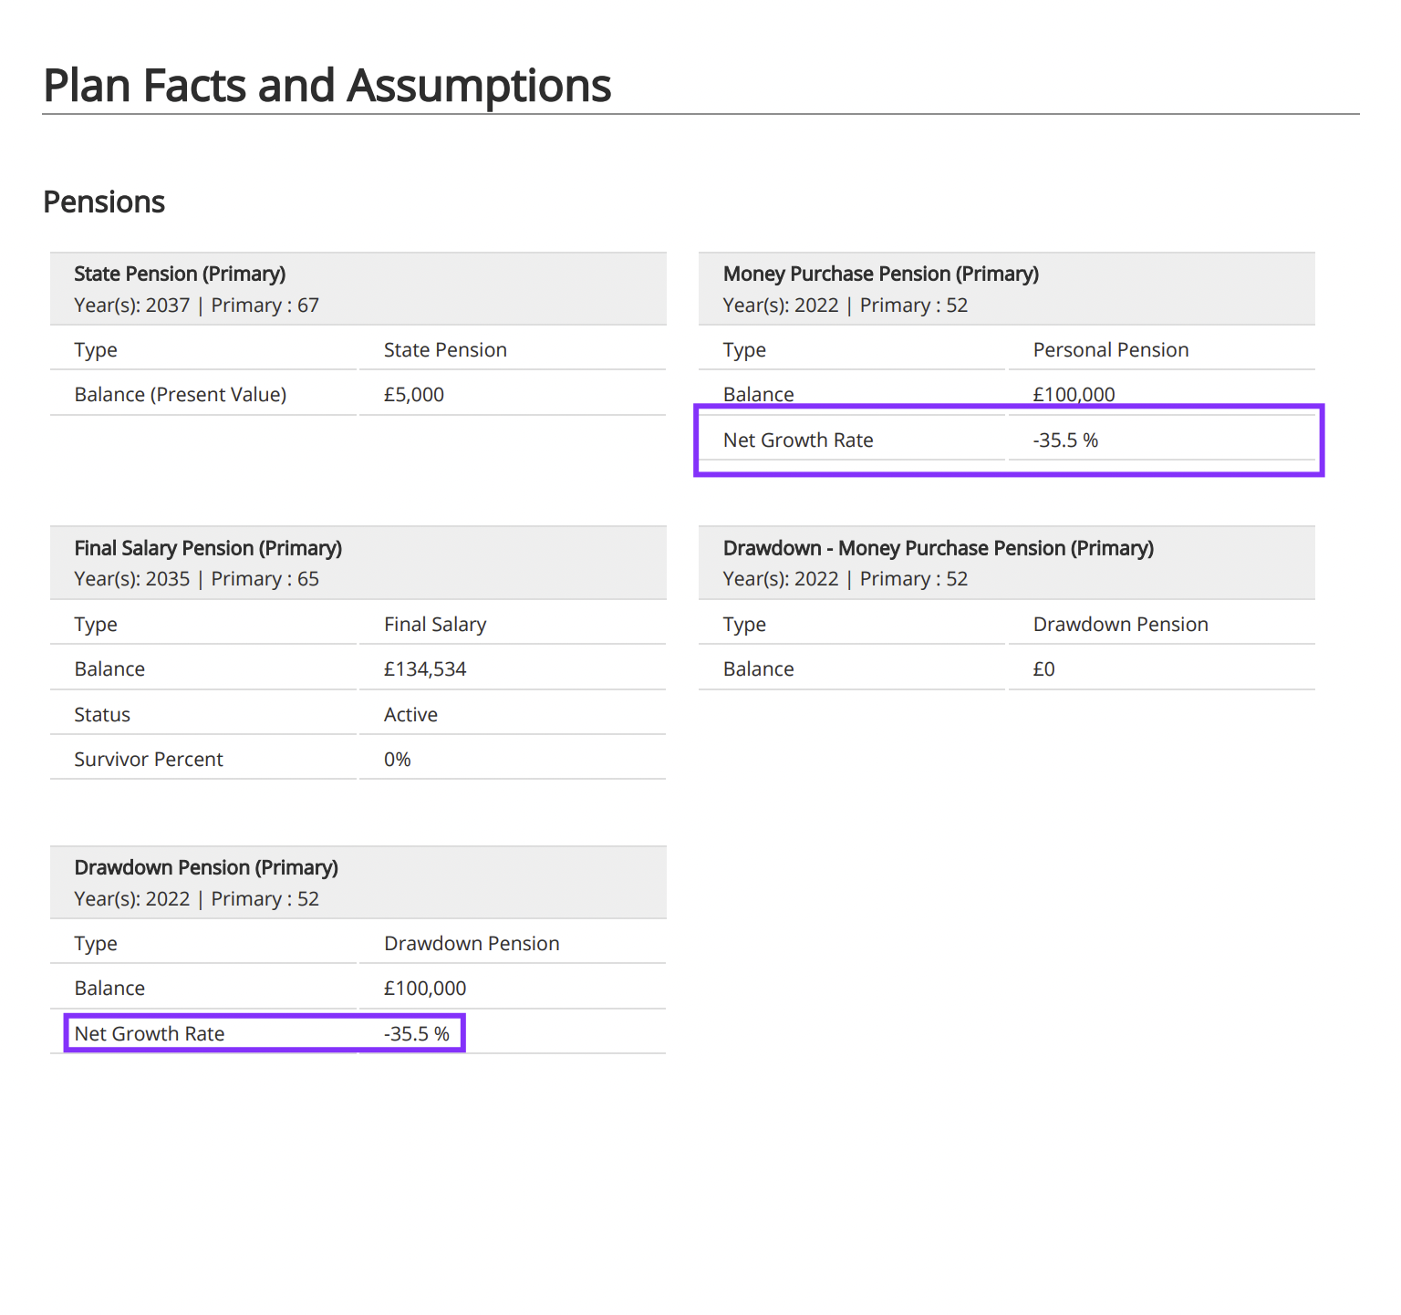Image resolution: width=1401 pixels, height=1315 pixels.
Task: Click the Plan Facts and Assumptions heading
Action: pos(327,86)
